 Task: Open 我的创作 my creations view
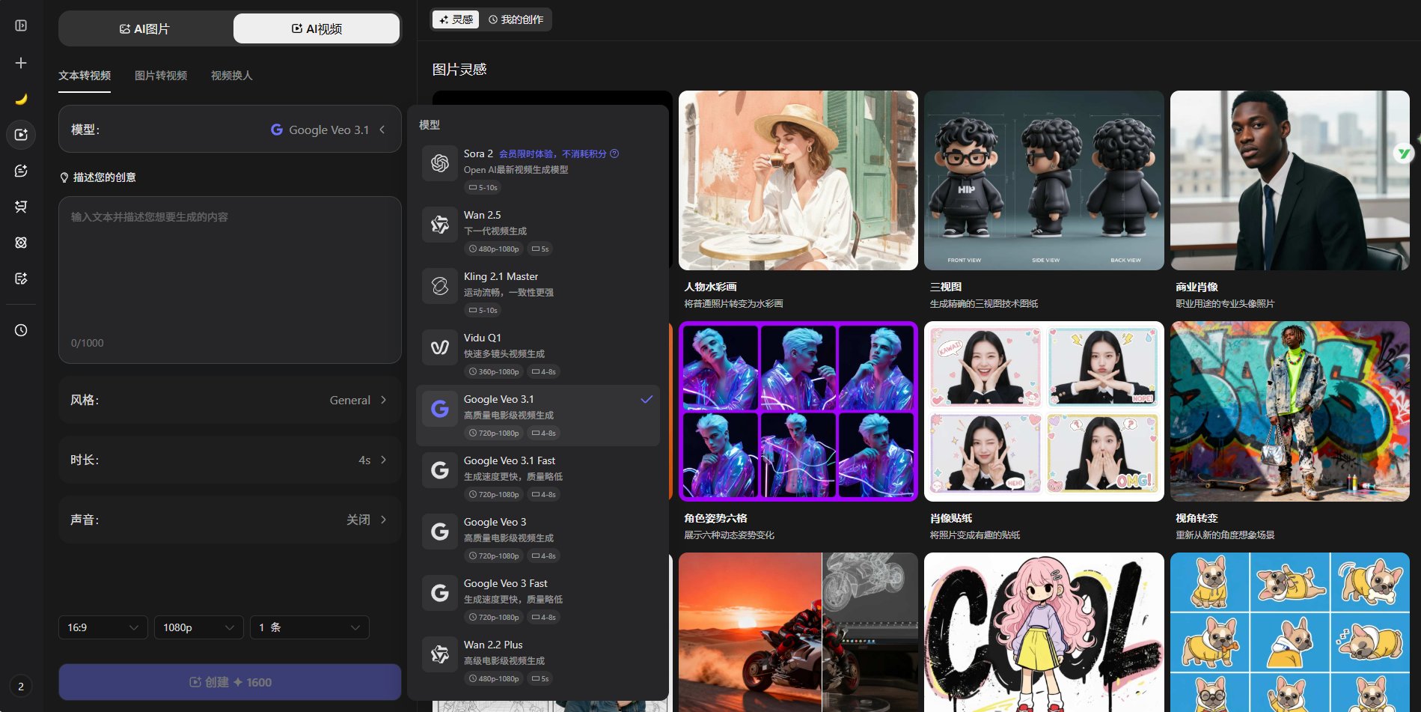[x=516, y=19]
